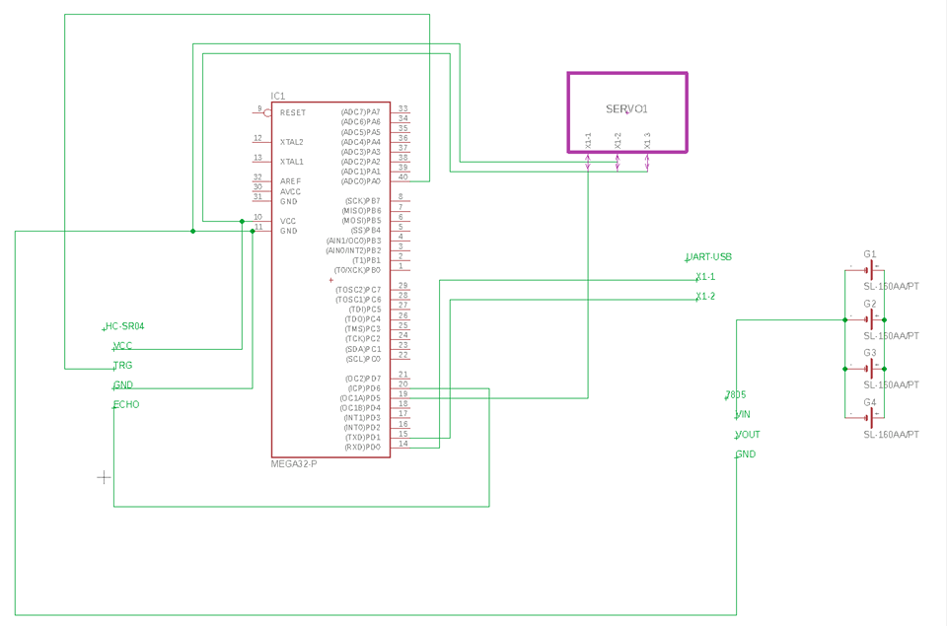The width and height of the screenshot is (947, 626).
Task: Click the VOUT pin label
Action: click(748, 435)
